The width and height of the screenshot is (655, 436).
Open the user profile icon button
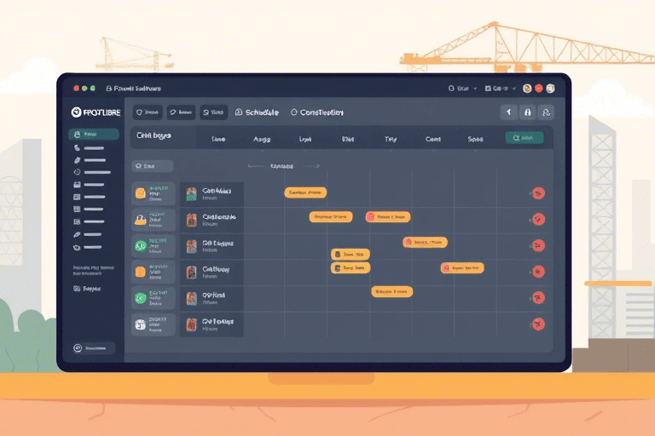[x=546, y=112]
